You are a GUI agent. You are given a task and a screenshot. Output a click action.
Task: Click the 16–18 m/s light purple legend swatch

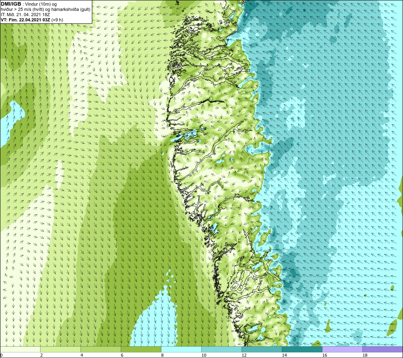342,350
